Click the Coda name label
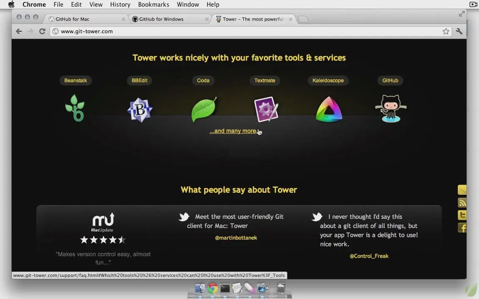 [x=203, y=81]
